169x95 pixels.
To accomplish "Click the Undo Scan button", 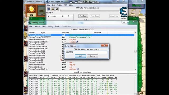I will point(114,16).
